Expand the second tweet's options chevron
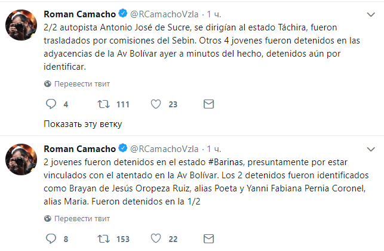 372,148
